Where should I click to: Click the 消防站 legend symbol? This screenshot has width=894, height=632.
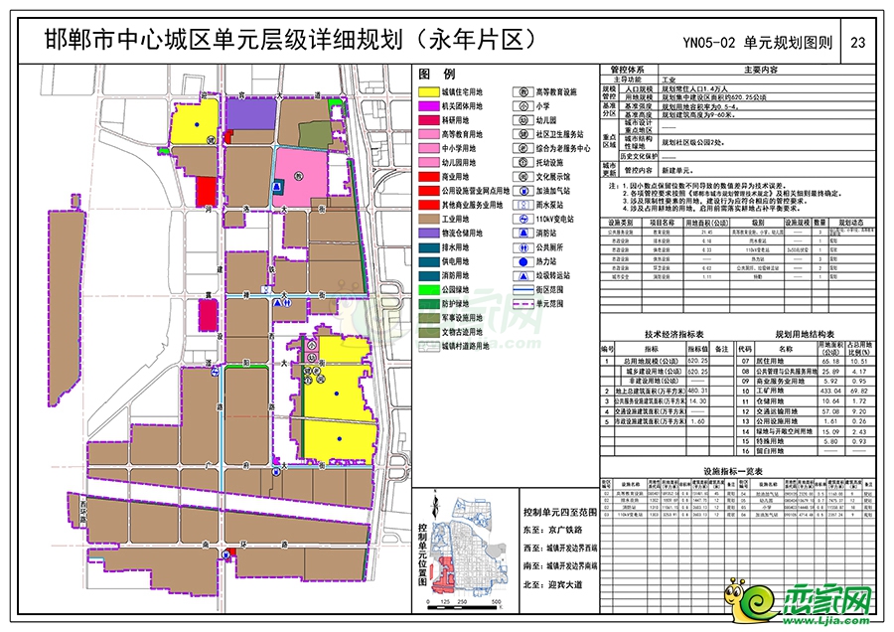522,234
